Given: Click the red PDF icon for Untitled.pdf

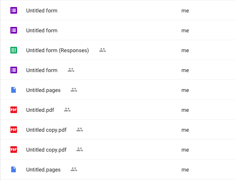Looking at the screenshot, I should [x=14, y=110].
